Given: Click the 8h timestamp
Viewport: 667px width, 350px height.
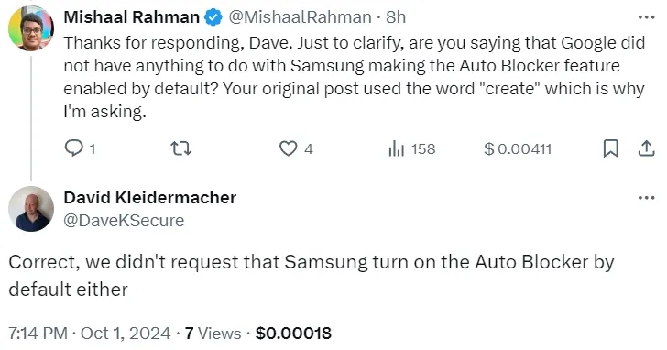Looking at the screenshot, I should point(396,17).
